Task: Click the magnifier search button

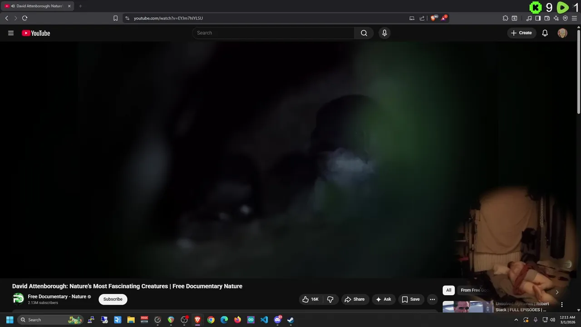Action: tap(364, 33)
